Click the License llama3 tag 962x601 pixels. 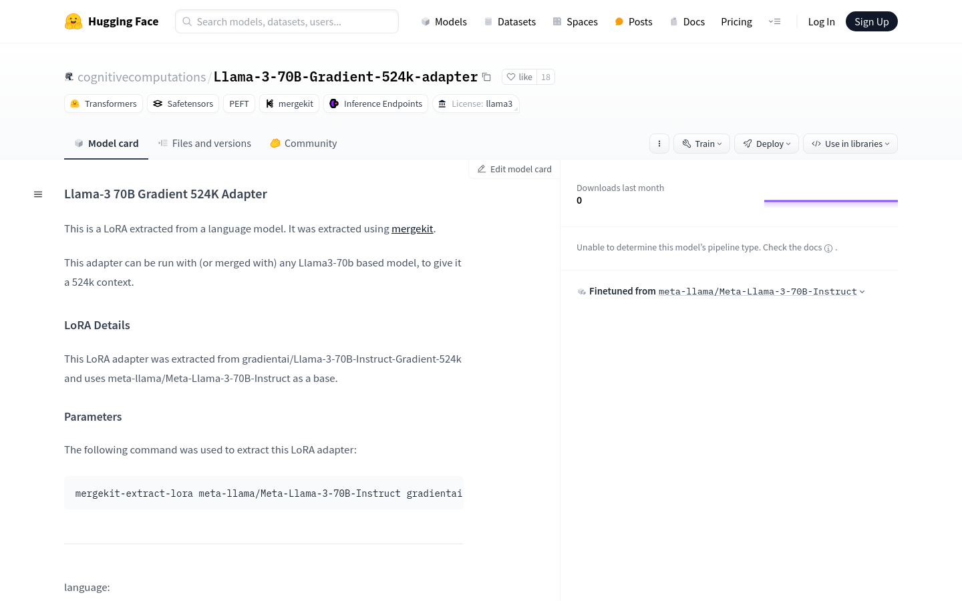(476, 104)
